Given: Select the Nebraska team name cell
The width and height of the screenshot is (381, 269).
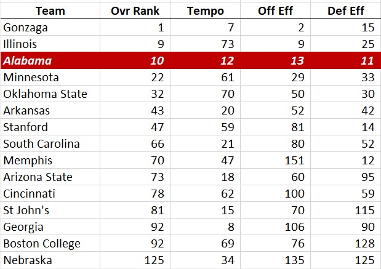Looking at the screenshot, I should [50, 260].
